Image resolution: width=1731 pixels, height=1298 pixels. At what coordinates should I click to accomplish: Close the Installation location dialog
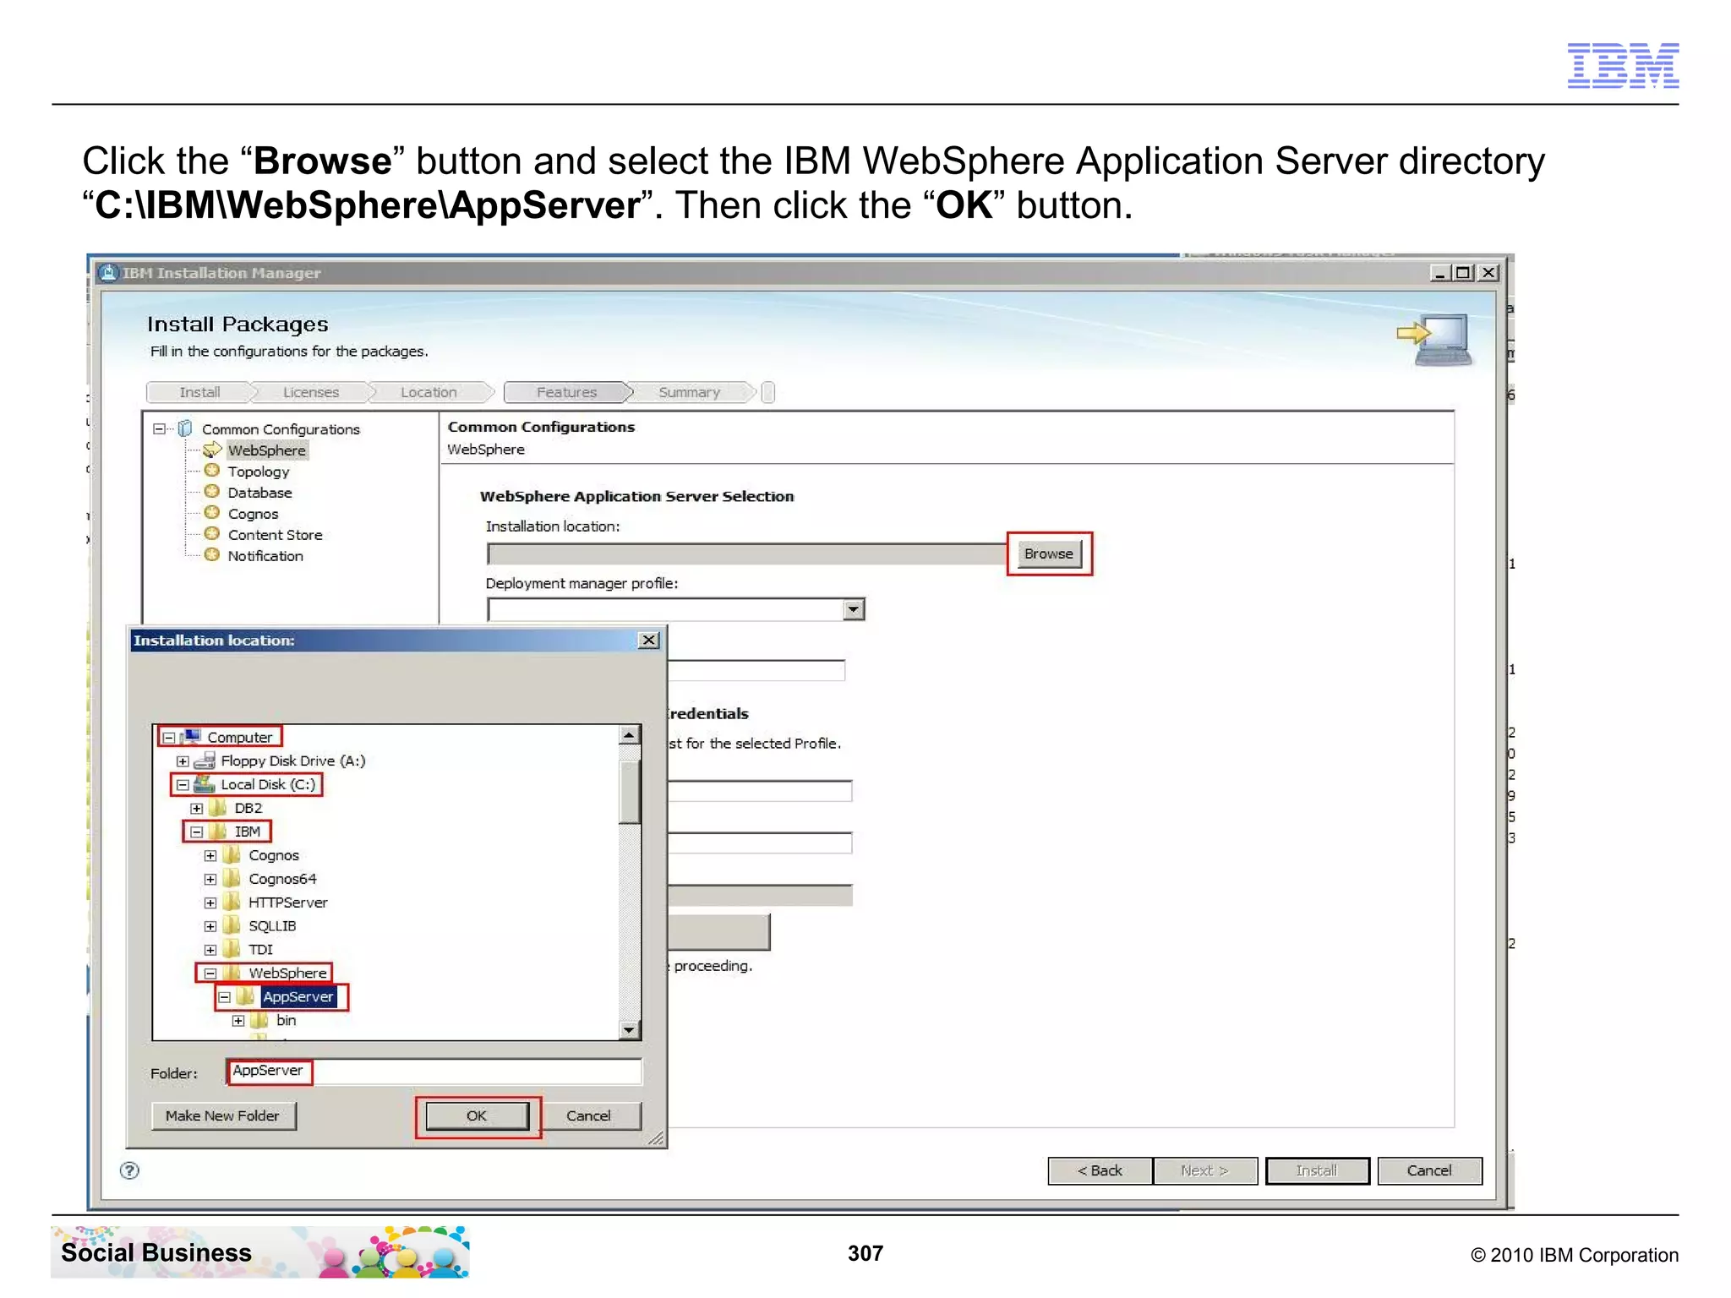[x=648, y=640]
